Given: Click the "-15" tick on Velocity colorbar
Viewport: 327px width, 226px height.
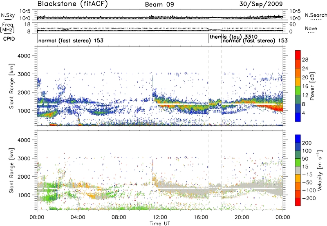Looking at the screenshot, I should 307,175.
